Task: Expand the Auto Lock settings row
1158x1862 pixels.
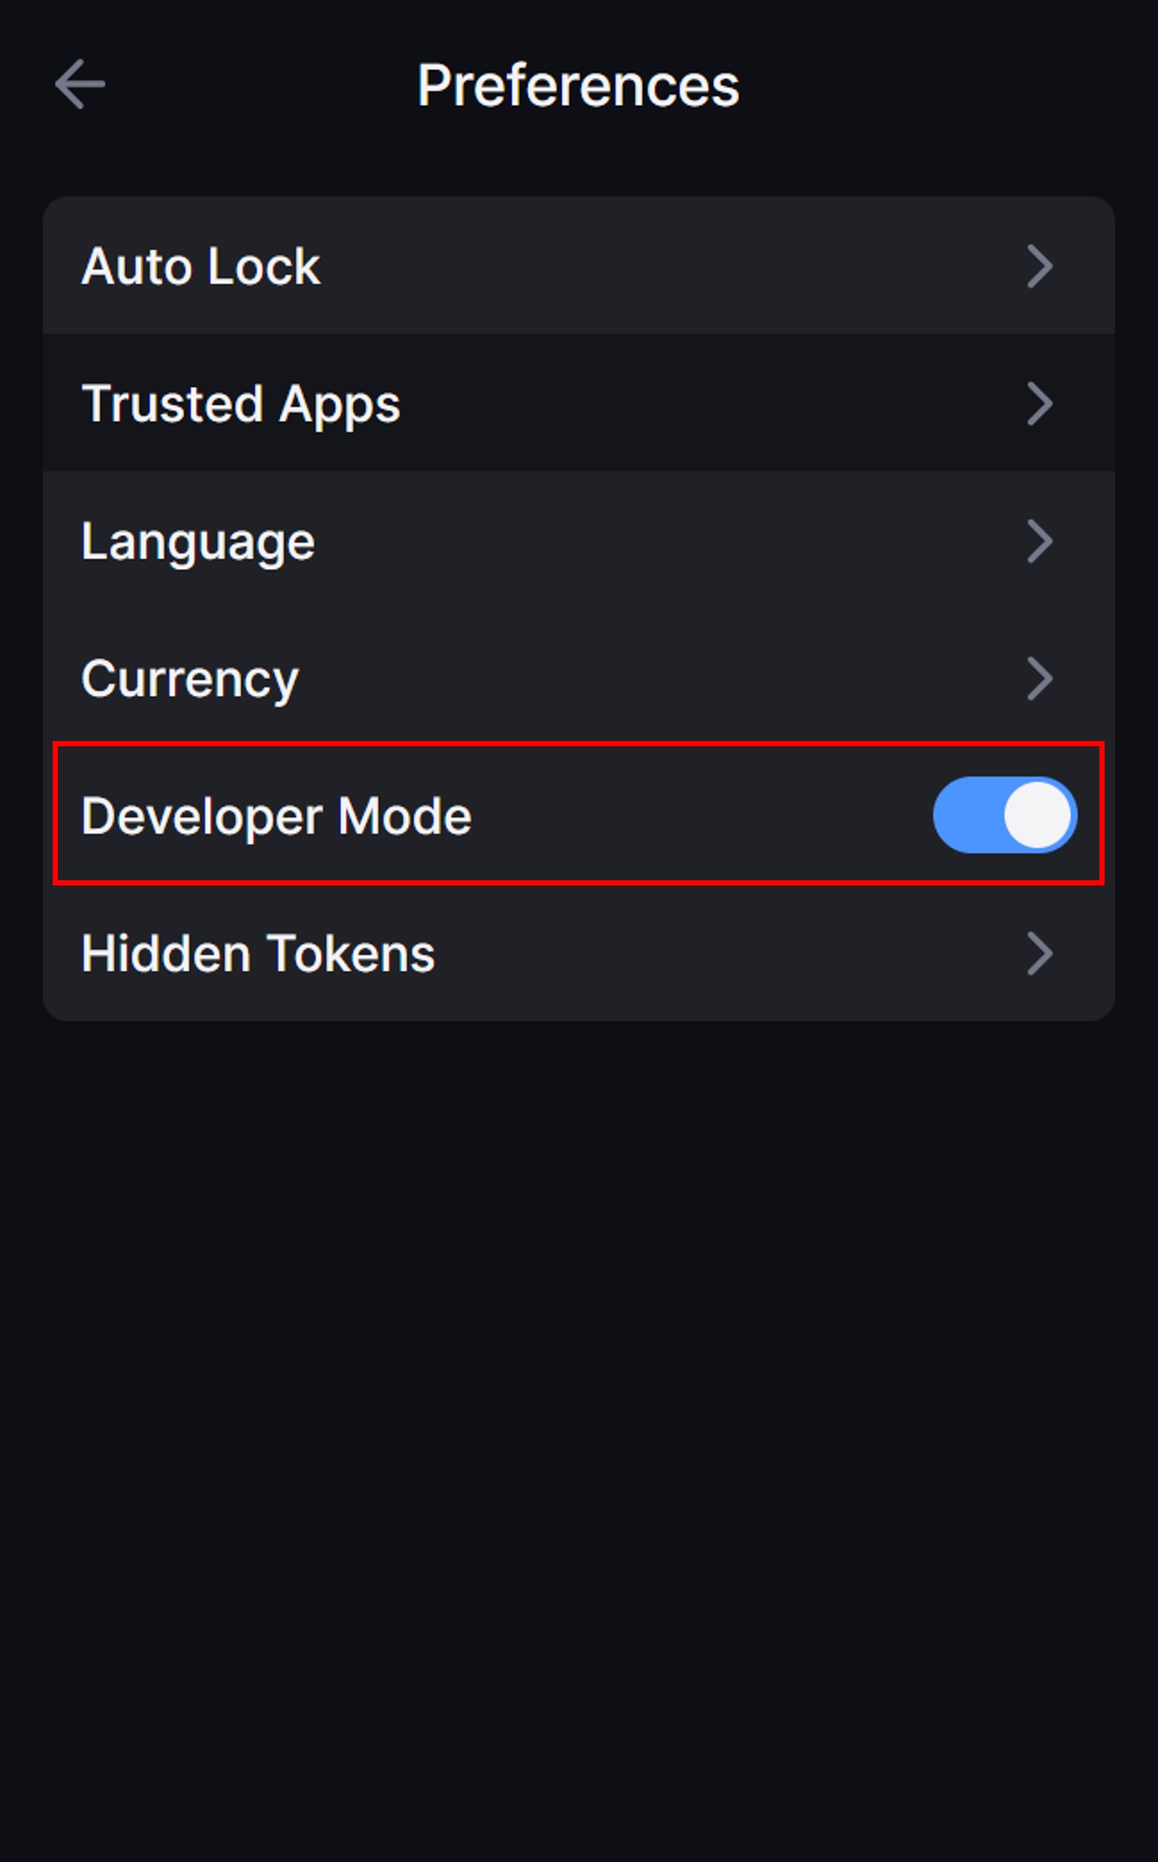Action: (x=578, y=266)
